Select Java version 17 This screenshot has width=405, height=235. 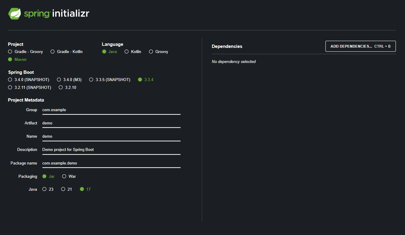pos(85,190)
